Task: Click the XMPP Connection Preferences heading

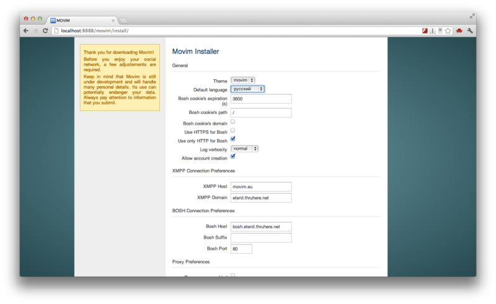Action: coord(203,171)
